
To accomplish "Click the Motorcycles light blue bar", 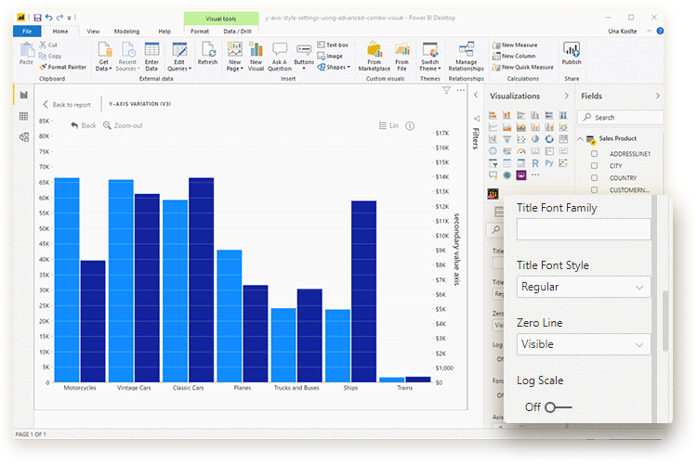I will [67, 280].
